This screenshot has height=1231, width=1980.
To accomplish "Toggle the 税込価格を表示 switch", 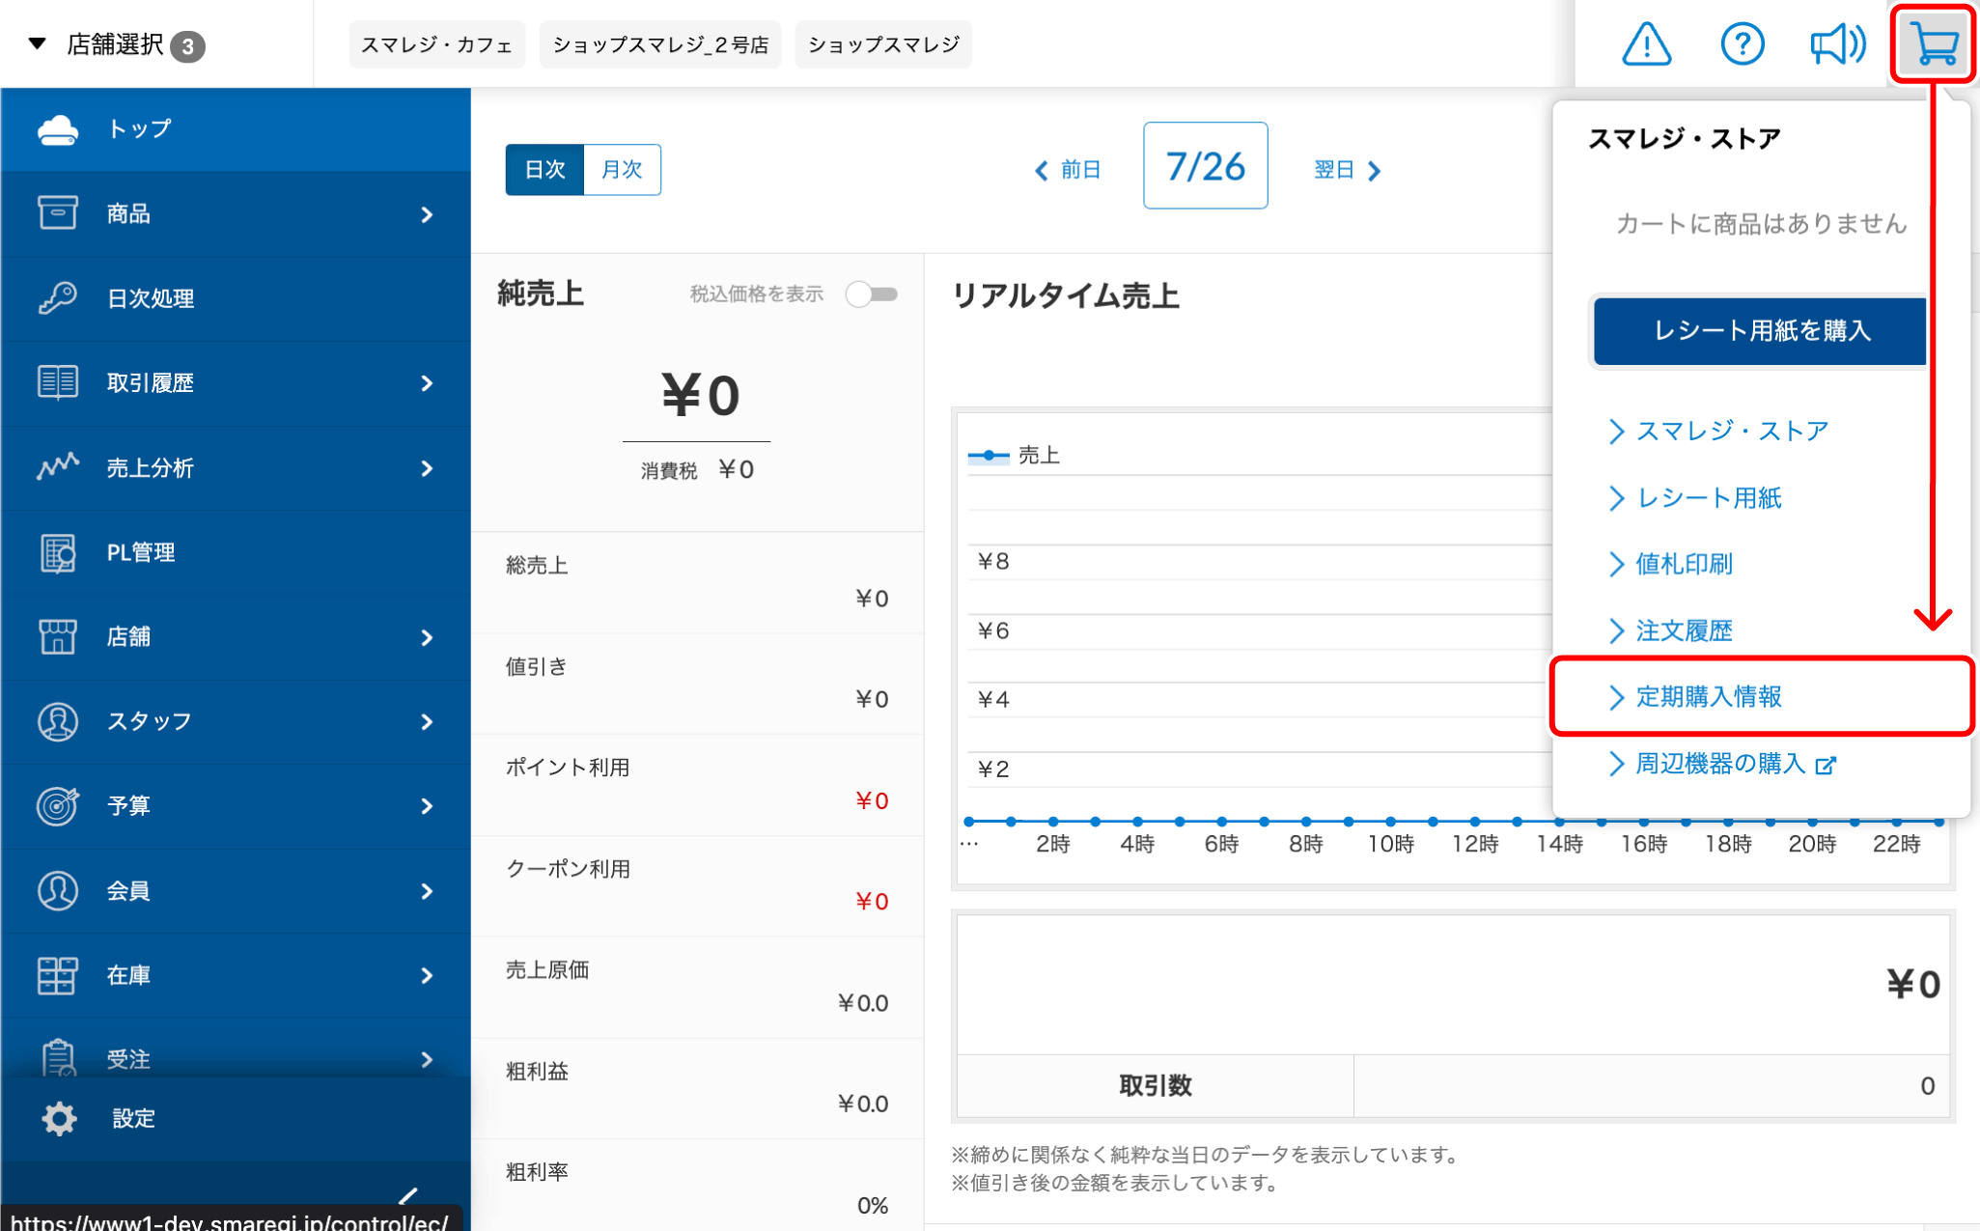I will pyautogui.click(x=872, y=294).
